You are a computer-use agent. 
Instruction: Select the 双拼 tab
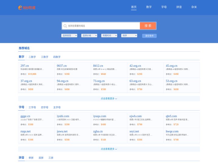pyautogui.click(x=41, y=158)
